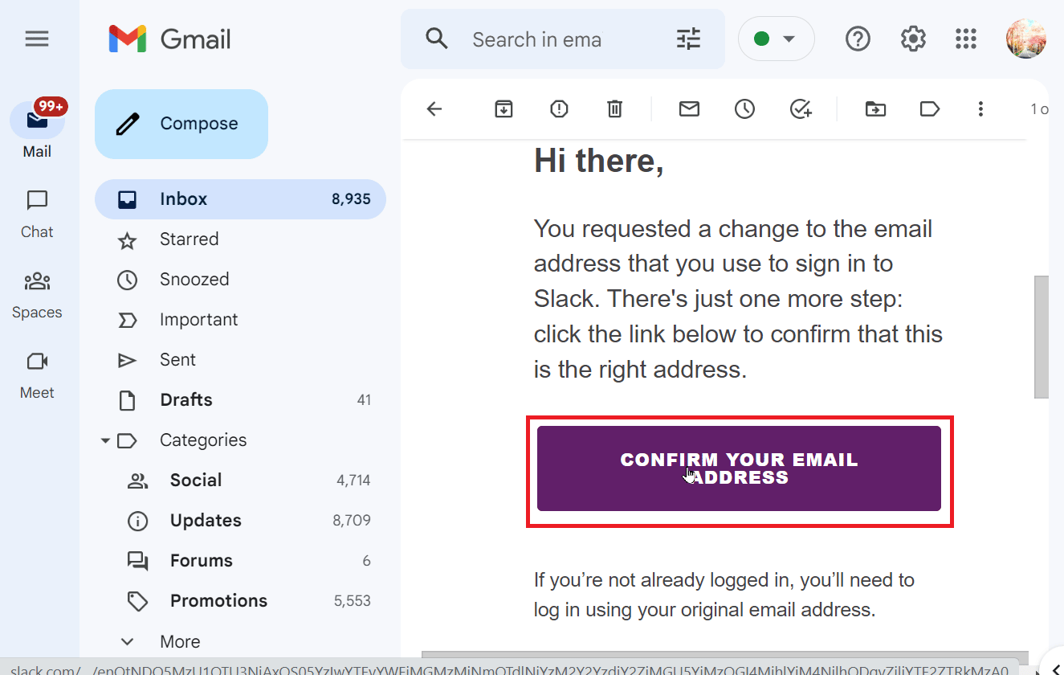Open search options filters
The height and width of the screenshot is (675, 1064).
(687, 39)
